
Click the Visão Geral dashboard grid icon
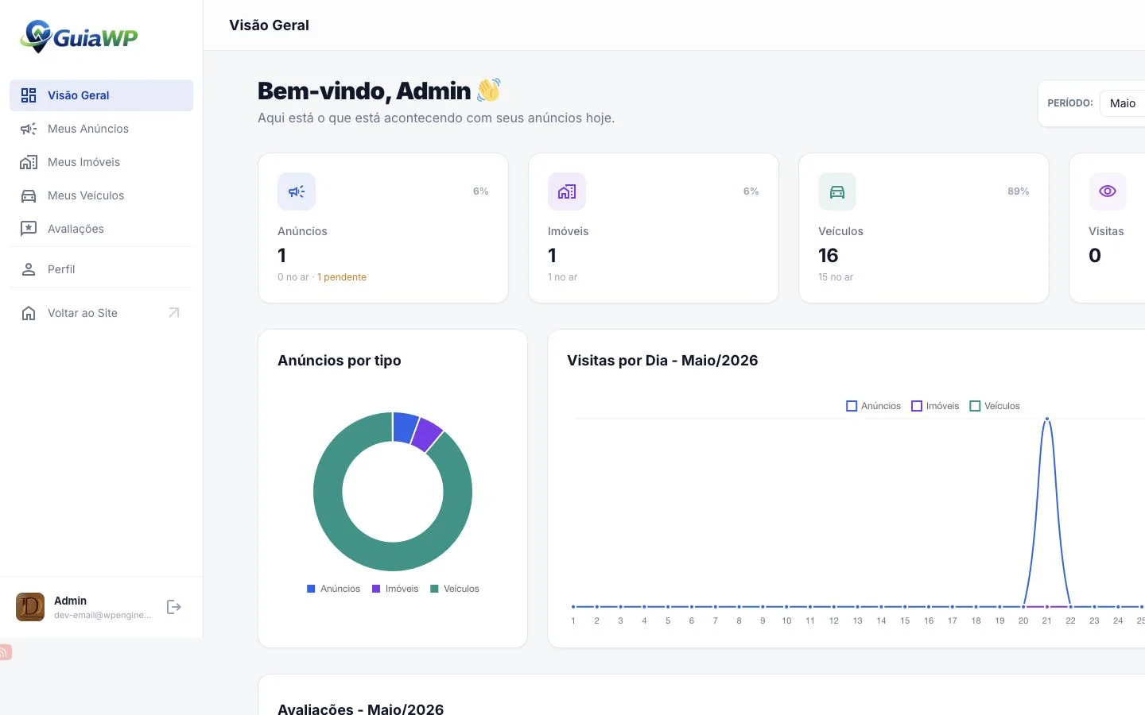tap(29, 95)
